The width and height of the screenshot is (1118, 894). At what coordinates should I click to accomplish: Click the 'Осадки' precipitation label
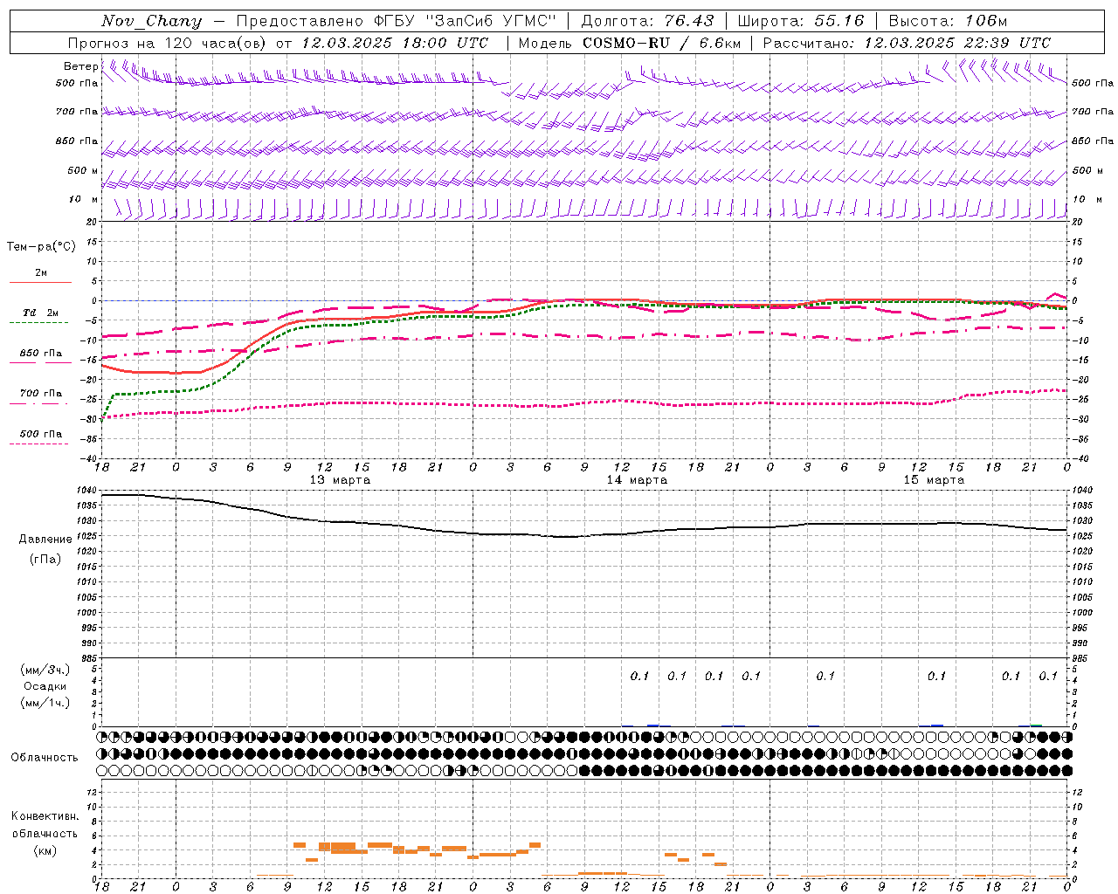pyautogui.click(x=45, y=686)
